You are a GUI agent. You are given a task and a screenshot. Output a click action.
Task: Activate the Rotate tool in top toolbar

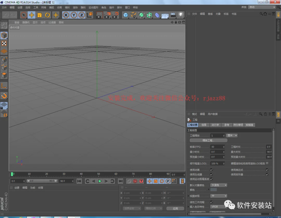click(48, 15)
